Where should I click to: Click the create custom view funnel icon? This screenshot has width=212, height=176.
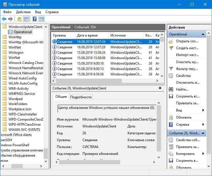point(171,48)
